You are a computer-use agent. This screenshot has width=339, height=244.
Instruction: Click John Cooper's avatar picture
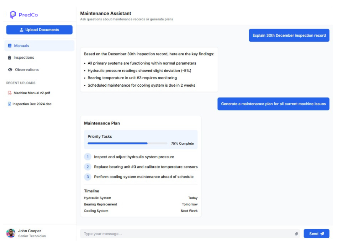click(11, 233)
